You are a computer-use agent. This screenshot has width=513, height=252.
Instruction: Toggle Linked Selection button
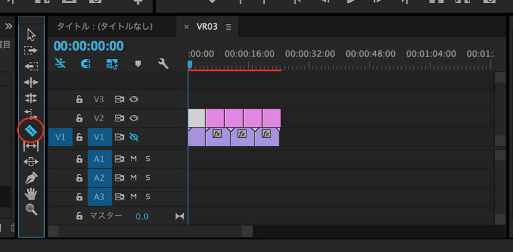[x=112, y=64]
